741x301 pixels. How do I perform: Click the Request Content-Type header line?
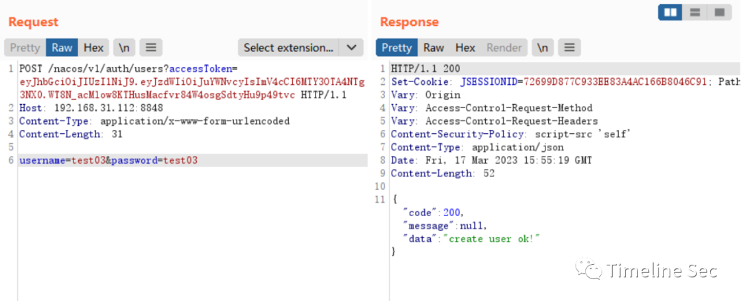(154, 121)
